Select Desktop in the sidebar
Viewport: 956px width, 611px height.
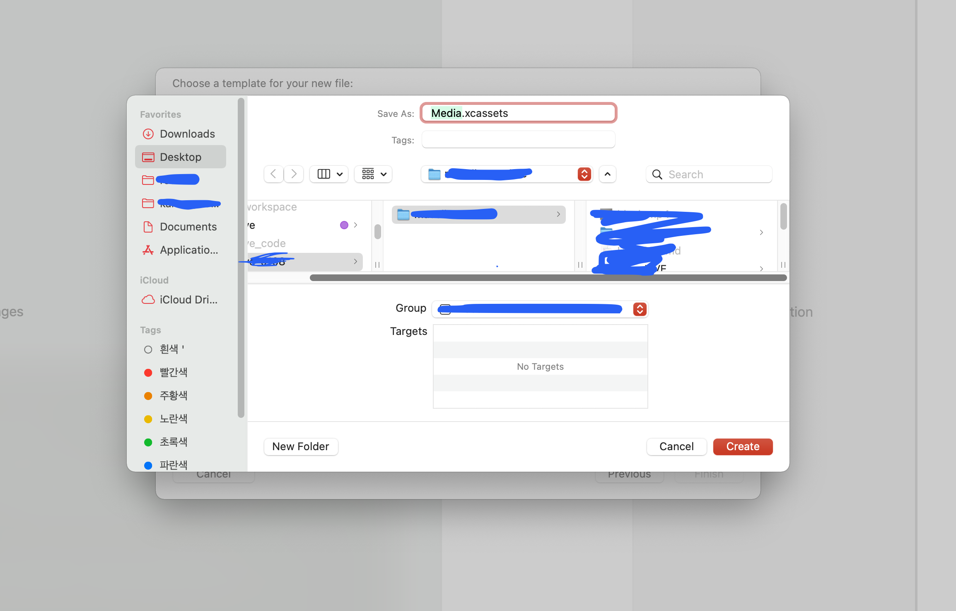pos(181,157)
